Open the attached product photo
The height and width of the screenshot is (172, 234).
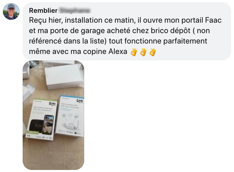tap(53, 115)
